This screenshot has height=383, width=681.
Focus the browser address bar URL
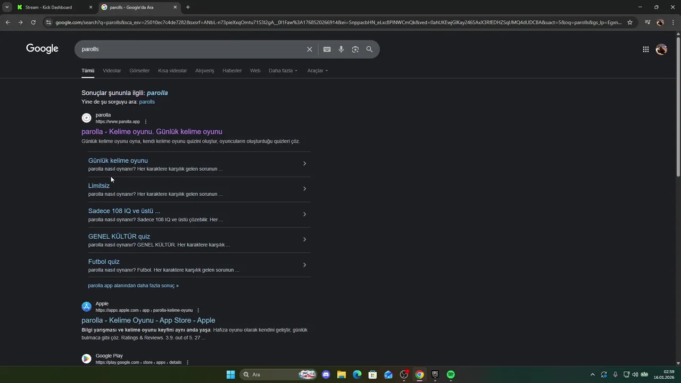coord(338,22)
